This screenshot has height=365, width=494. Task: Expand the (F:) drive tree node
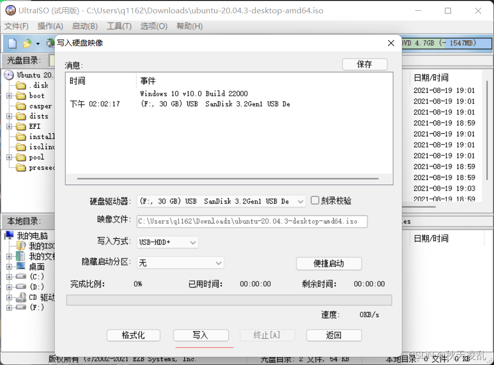click(x=9, y=308)
